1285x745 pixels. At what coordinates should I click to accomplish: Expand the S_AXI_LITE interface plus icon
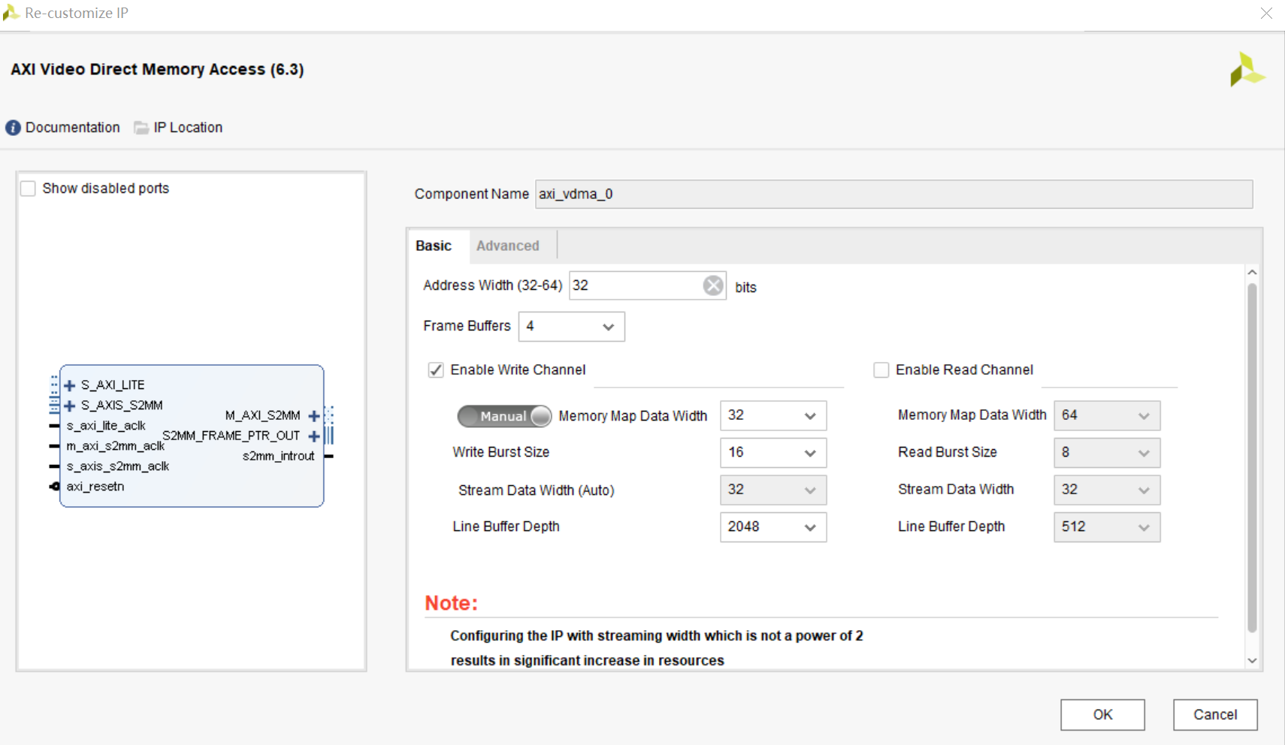point(69,385)
